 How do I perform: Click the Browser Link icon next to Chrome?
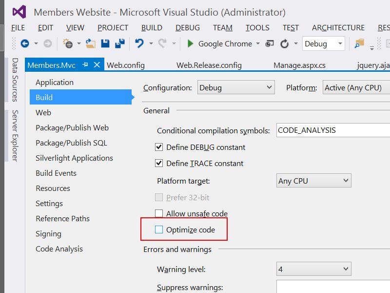point(270,44)
